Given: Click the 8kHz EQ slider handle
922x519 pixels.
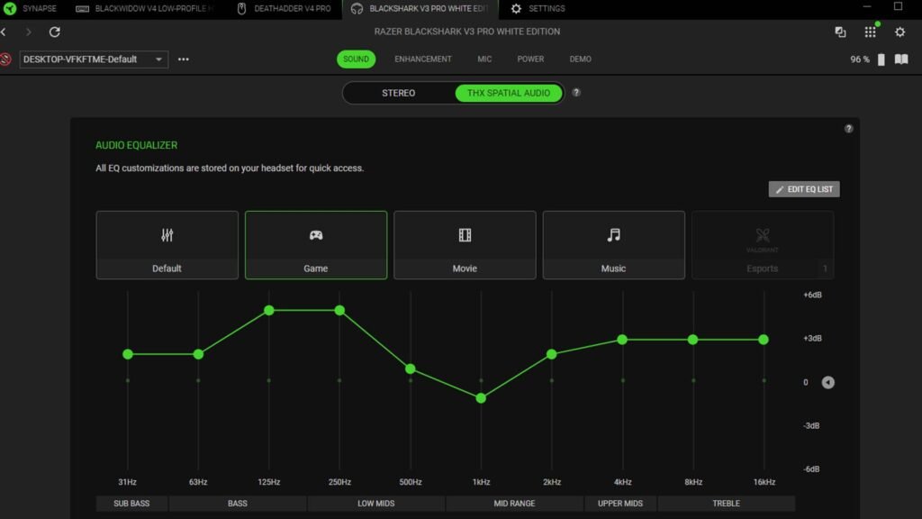Looking at the screenshot, I should coord(692,340).
